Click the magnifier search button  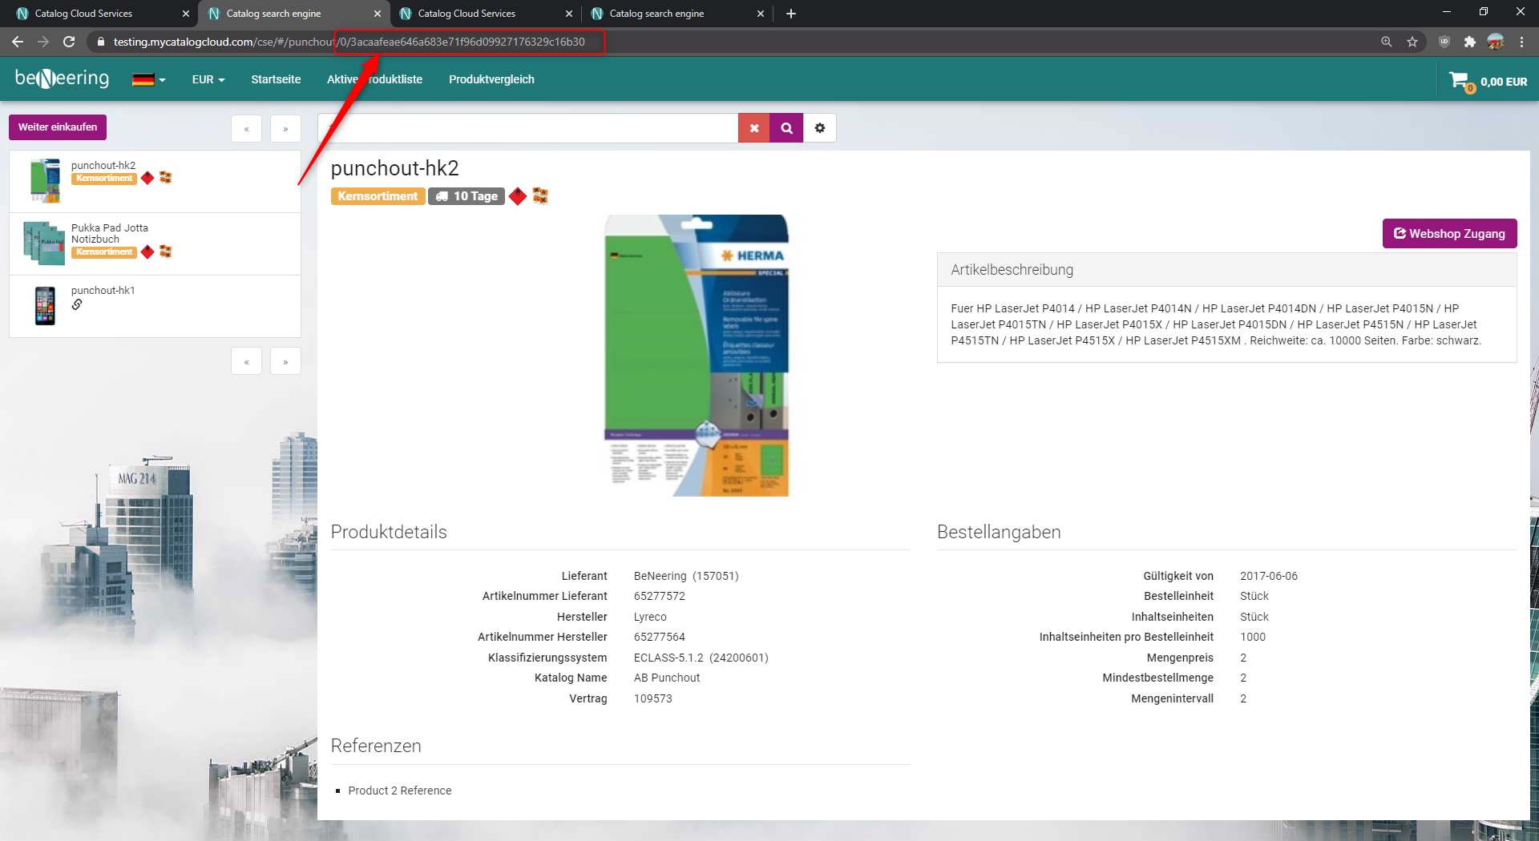[x=786, y=128]
